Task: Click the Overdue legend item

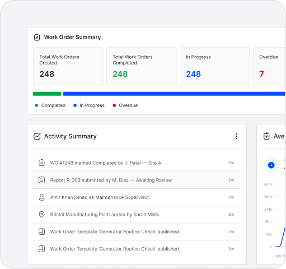Action: click(125, 105)
